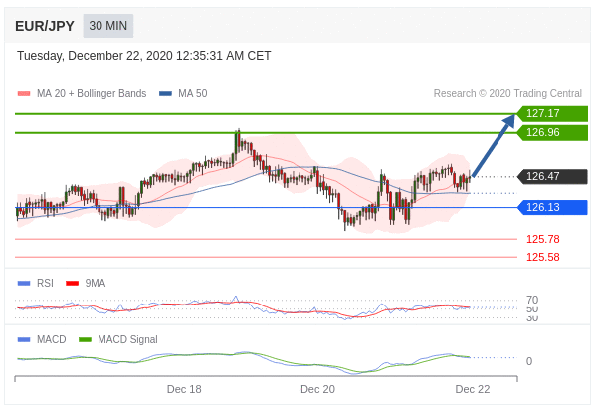This screenshot has height=407, width=597.
Task: Click the MACD Signal green legend marker
Action: tap(86, 339)
